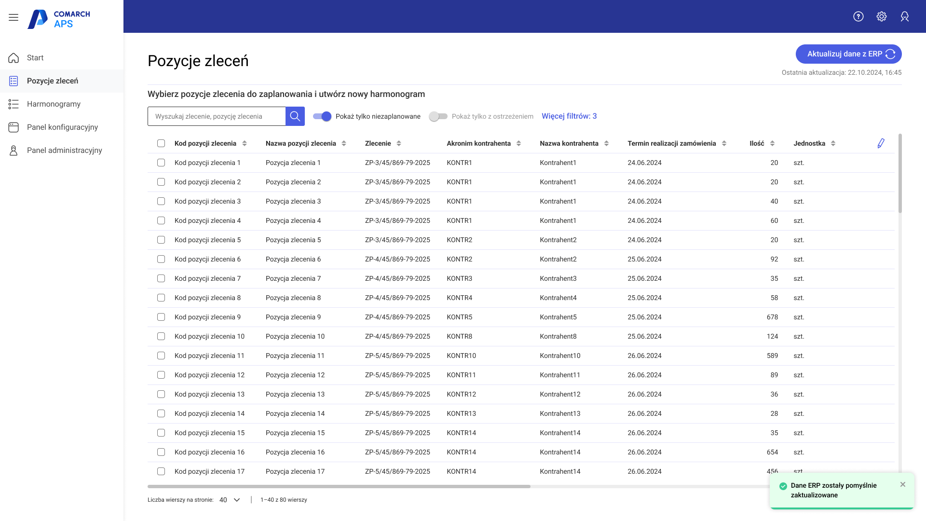Close the ERP success notification
This screenshot has height=521, width=926.
(x=902, y=484)
